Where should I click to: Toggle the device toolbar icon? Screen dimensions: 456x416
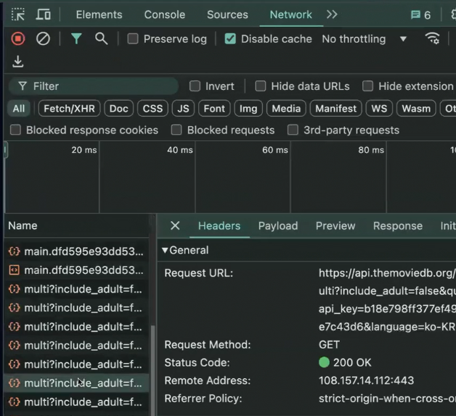(43, 14)
